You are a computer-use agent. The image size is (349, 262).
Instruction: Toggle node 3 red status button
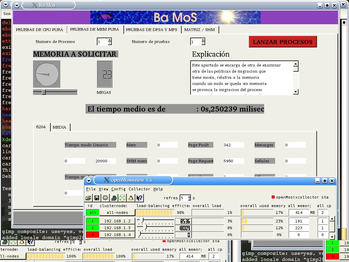(x=92, y=235)
